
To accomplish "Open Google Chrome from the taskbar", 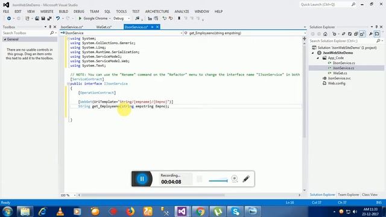I will (200, 212).
